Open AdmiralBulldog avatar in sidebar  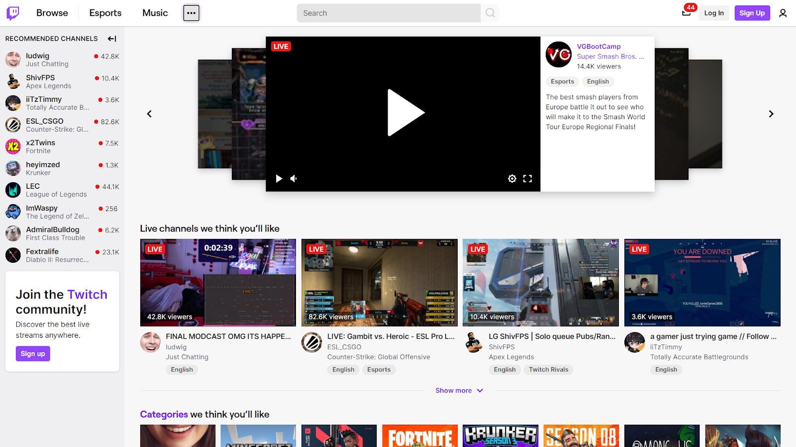coord(13,233)
